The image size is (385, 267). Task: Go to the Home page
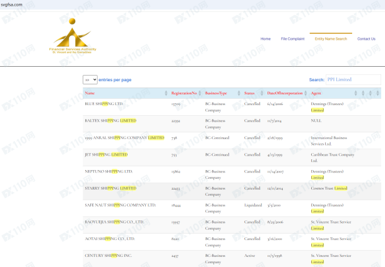pos(266,38)
